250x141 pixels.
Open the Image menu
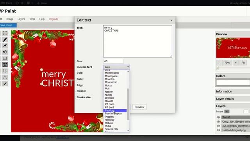(10, 19)
